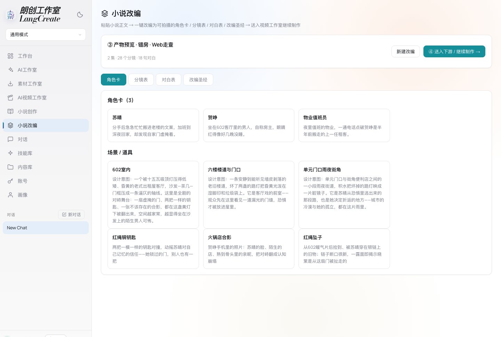Toggle dark mode moon icon
The image size is (501, 337).
pyautogui.click(x=80, y=15)
